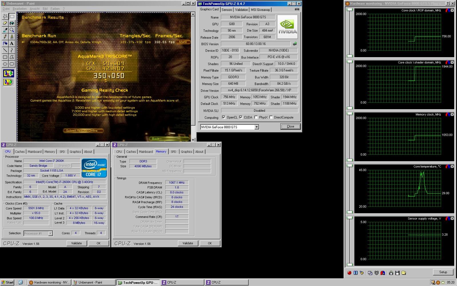The height and width of the screenshot is (286, 457).
Task: Click the BIOS Version field 60.80.13.00.16
Action: pos(256,44)
